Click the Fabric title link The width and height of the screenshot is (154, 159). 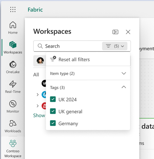[35, 10]
